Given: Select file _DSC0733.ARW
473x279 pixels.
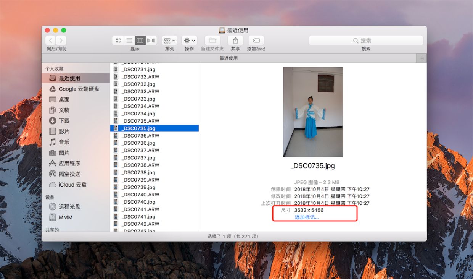Looking at the screenshot, I should click(x=154, y=92).
